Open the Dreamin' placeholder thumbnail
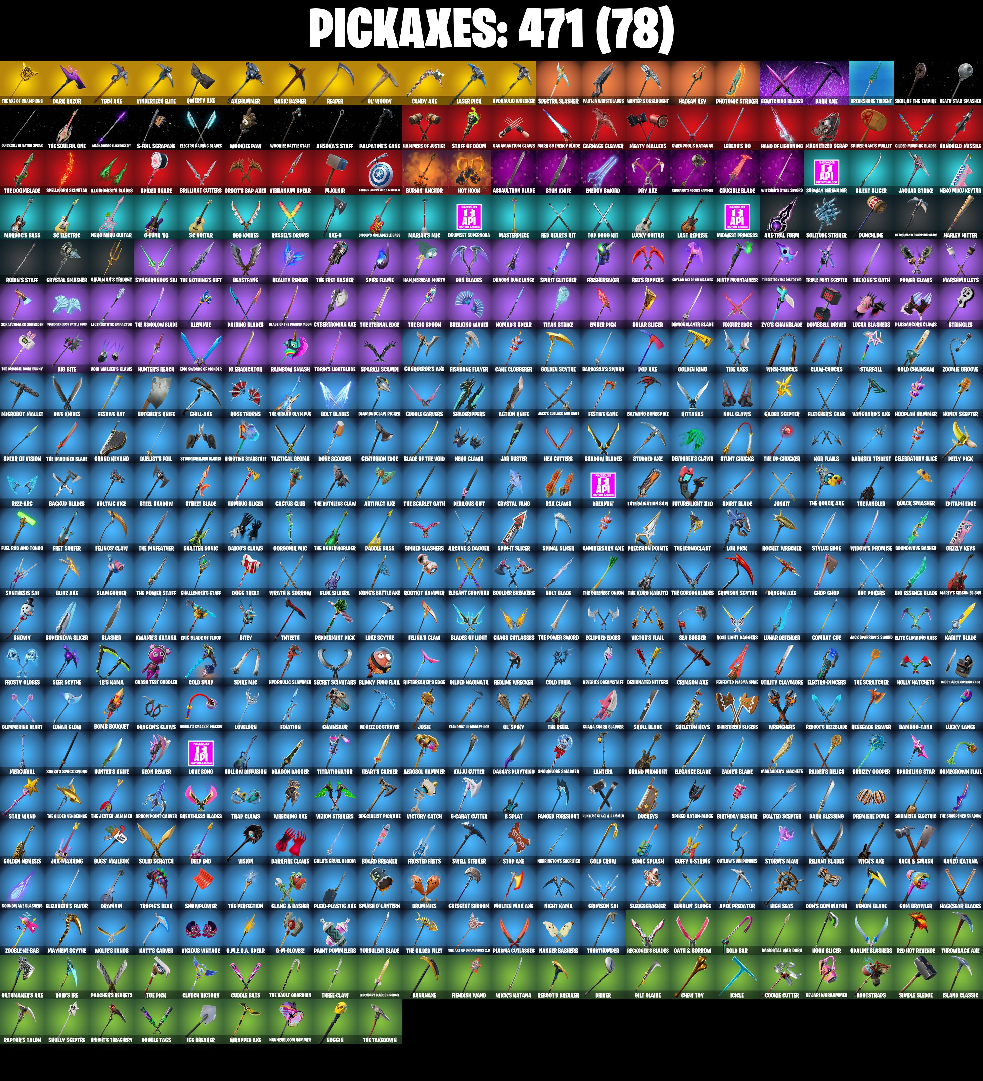Screen dimensions: 983x1081 (603, 485)
